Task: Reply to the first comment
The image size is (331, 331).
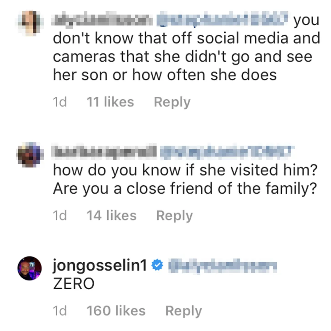Action: point(172,102)
